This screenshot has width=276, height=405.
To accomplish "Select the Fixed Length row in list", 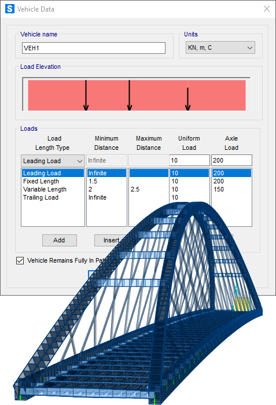I will click(53, 181).
